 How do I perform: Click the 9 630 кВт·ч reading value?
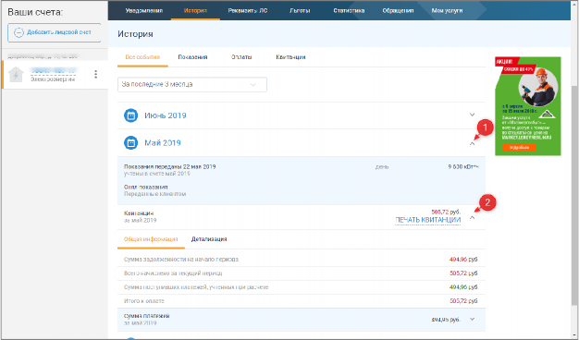[x=463, y=166]
